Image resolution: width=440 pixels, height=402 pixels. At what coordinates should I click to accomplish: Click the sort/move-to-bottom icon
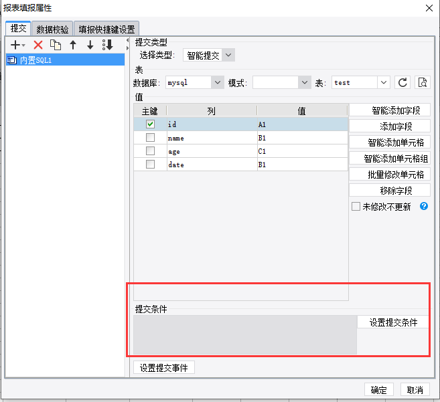tap(108, 45)
